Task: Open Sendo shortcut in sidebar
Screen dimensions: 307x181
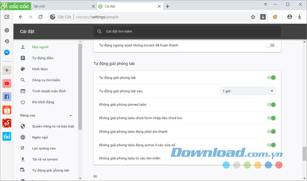Action: [7, 123]
